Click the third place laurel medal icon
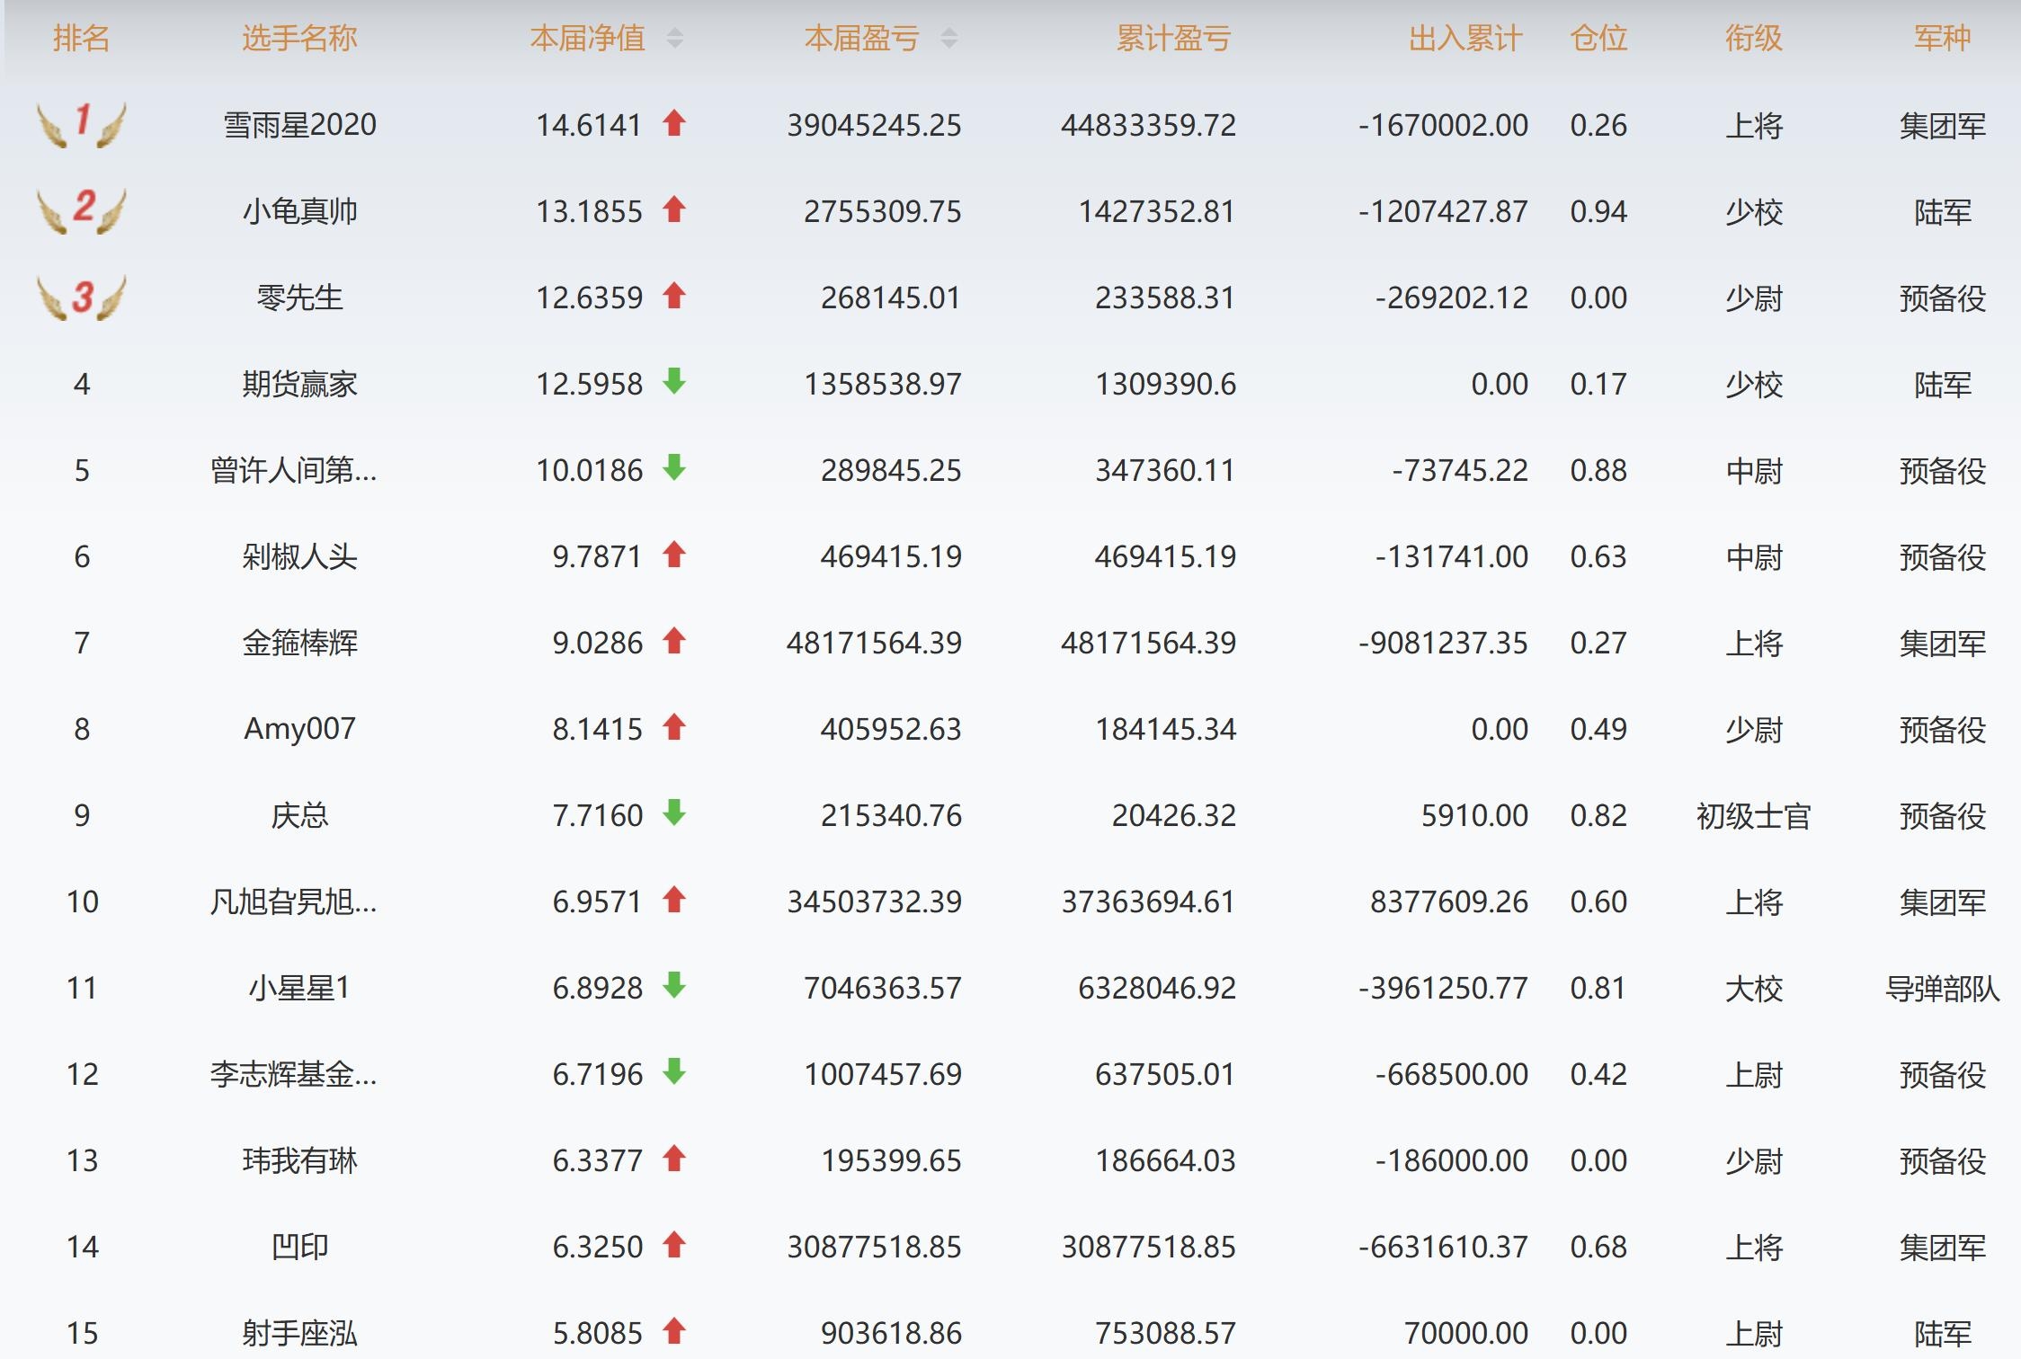2021x1359 pixels. [x=81, y=297]
